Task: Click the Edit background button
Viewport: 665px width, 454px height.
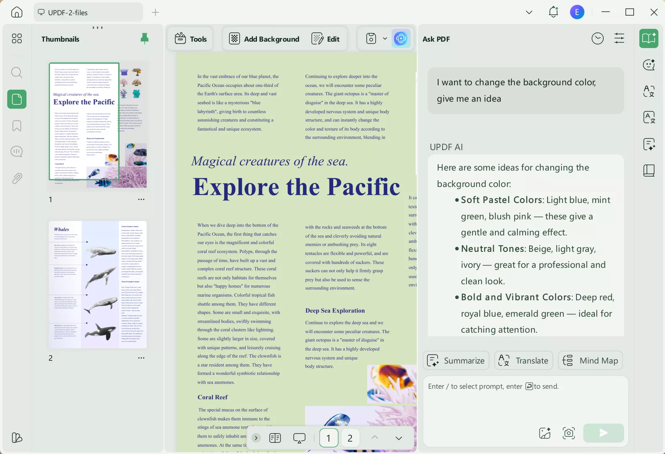Action: (325, 39)
